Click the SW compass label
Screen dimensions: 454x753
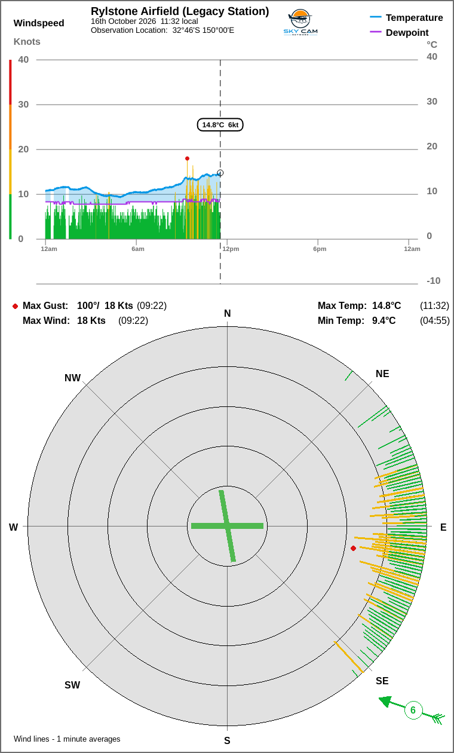pos(72,685)
